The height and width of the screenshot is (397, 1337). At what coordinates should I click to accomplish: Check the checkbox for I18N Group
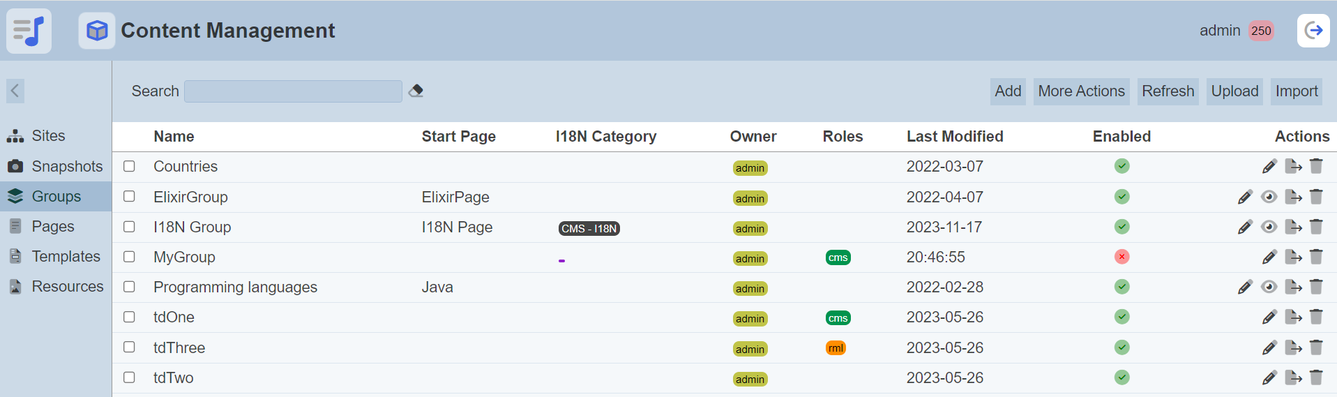[x=129, y=227]
